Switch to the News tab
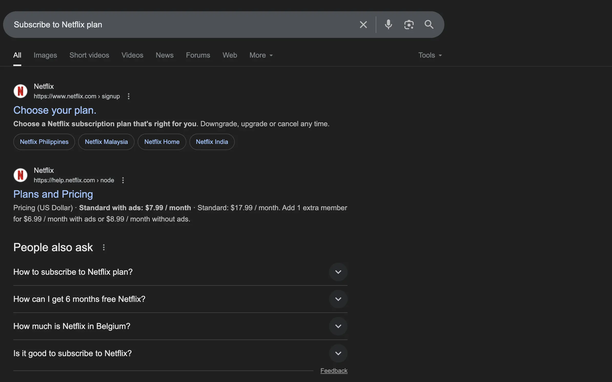612x382 pixels. 165,55
